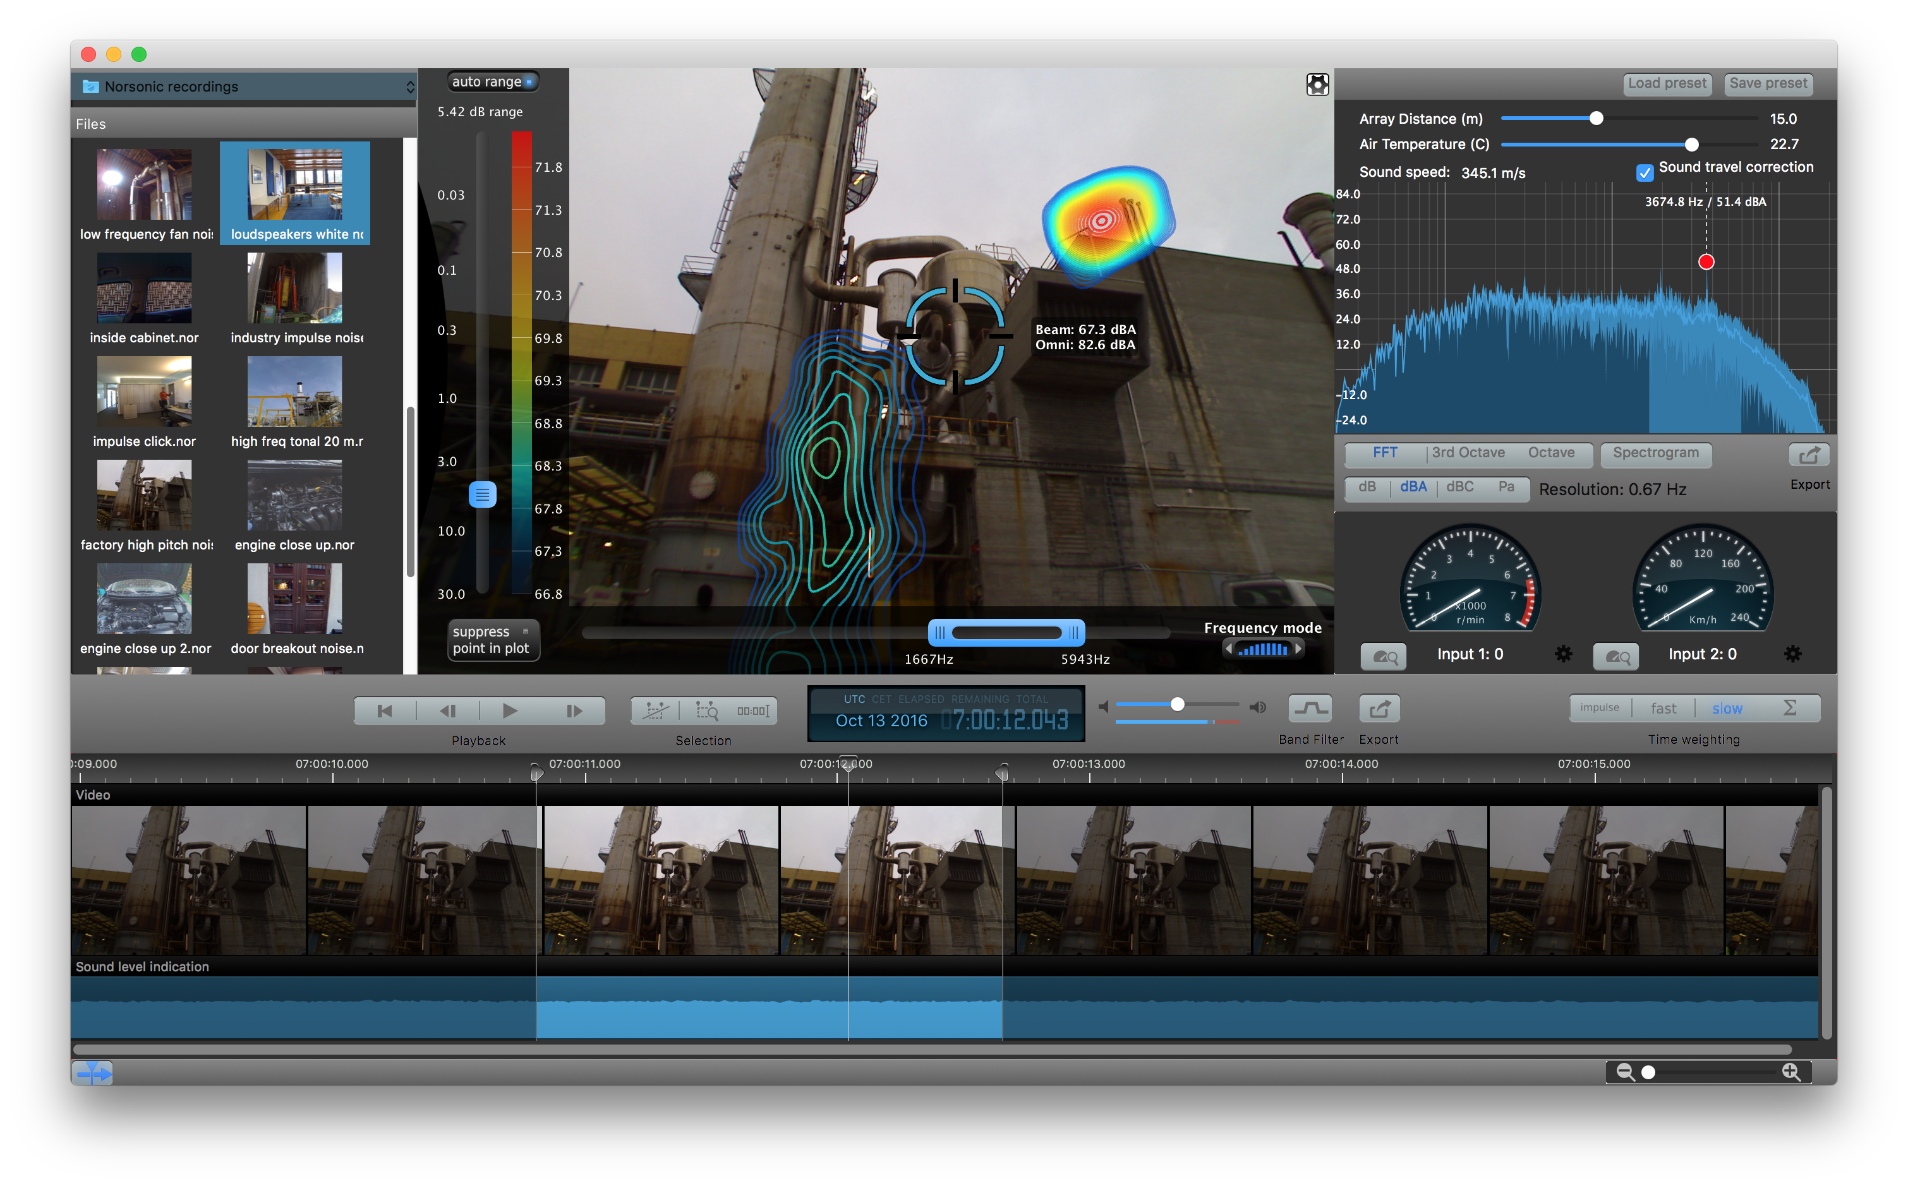This screenshot has width=1908, height=1186.
Task: Click the dB range vertical slider handle
Action: click(x=481, y=495)
